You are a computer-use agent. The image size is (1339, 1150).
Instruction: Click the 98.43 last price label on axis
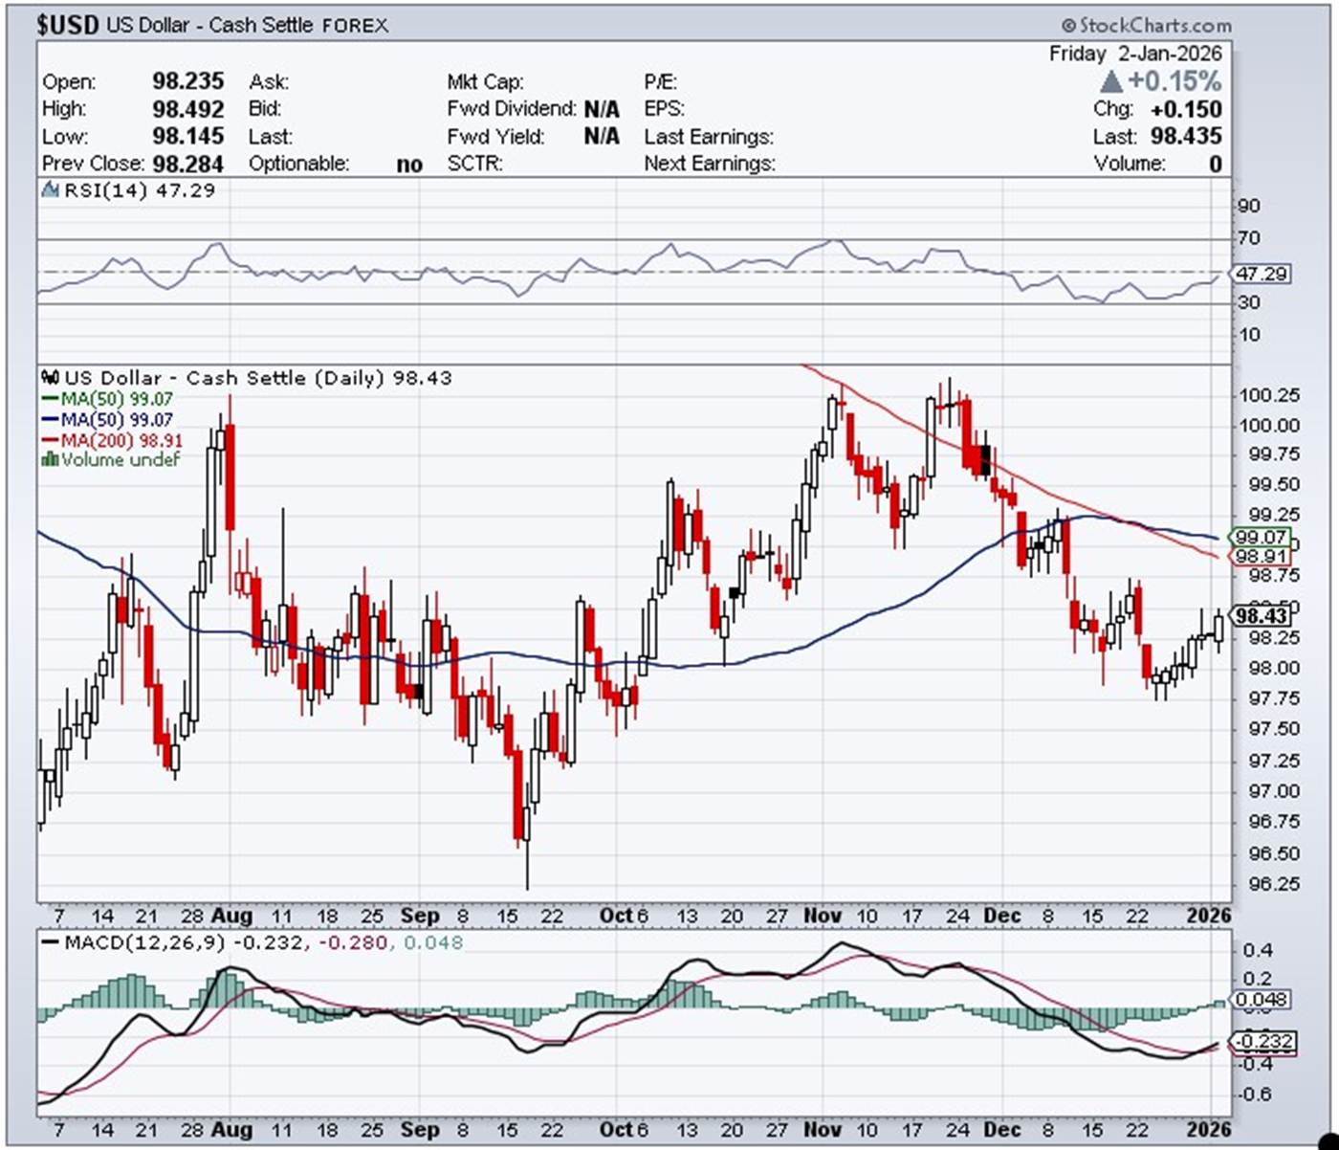click(1260, 616)
